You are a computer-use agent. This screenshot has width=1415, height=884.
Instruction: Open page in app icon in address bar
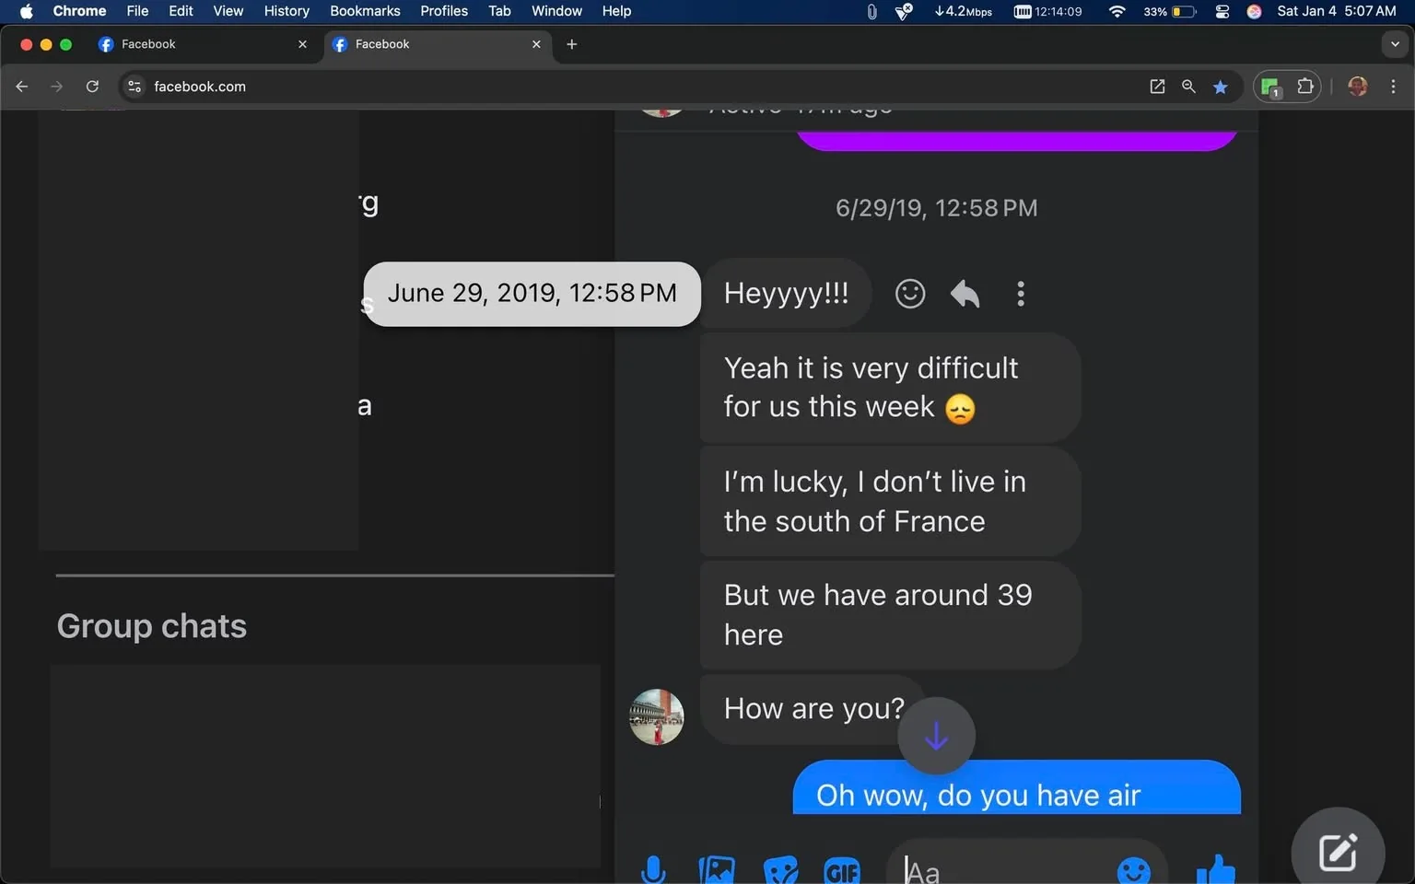1157,87
